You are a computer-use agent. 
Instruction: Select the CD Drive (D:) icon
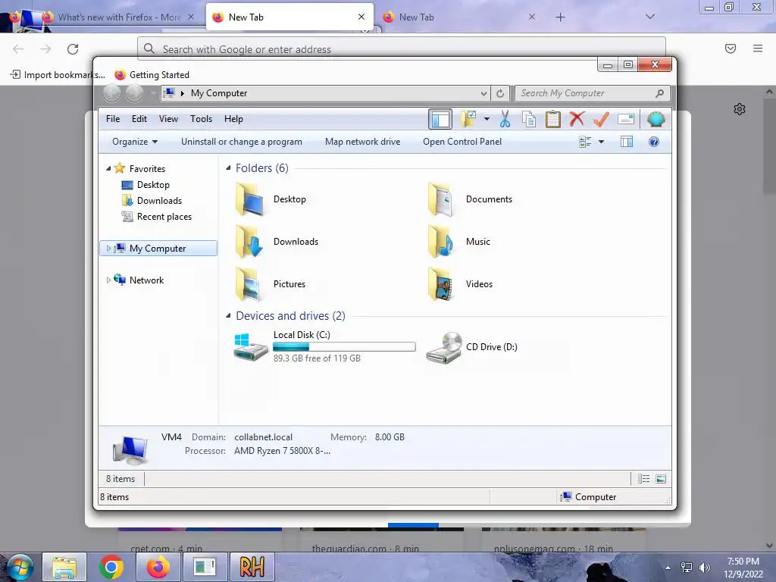pyautogui.click(x=444, y=347)
